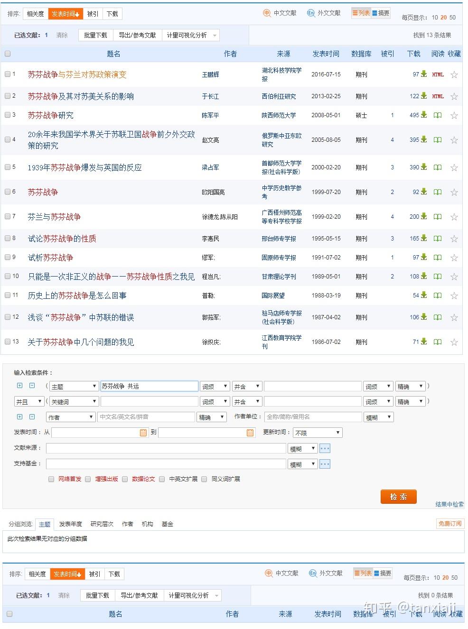Image resolution: width=468 pixels, height=629 pixels.
Task: Switch to 中文文献 in top bar
Action: click(x=280, y=13)
